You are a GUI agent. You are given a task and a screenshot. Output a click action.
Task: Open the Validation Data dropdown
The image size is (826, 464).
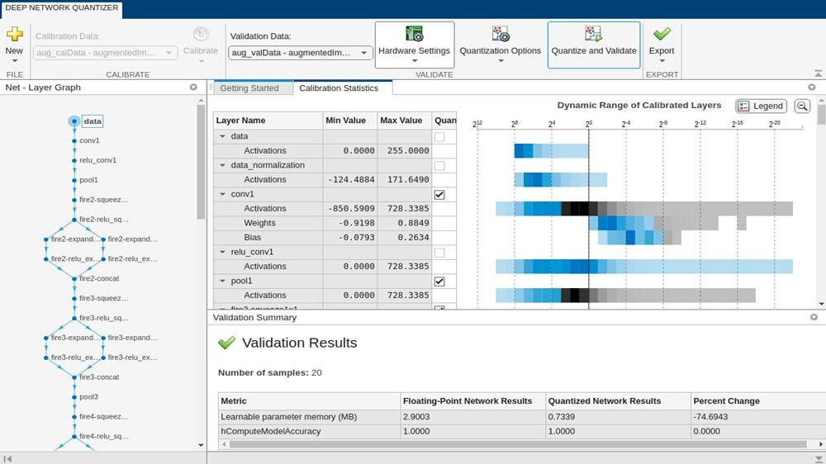(x=300, y=53)
